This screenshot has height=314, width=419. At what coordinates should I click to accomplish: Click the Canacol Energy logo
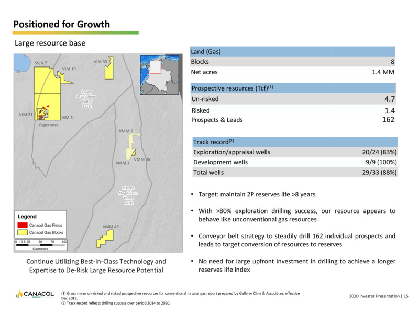35,294
